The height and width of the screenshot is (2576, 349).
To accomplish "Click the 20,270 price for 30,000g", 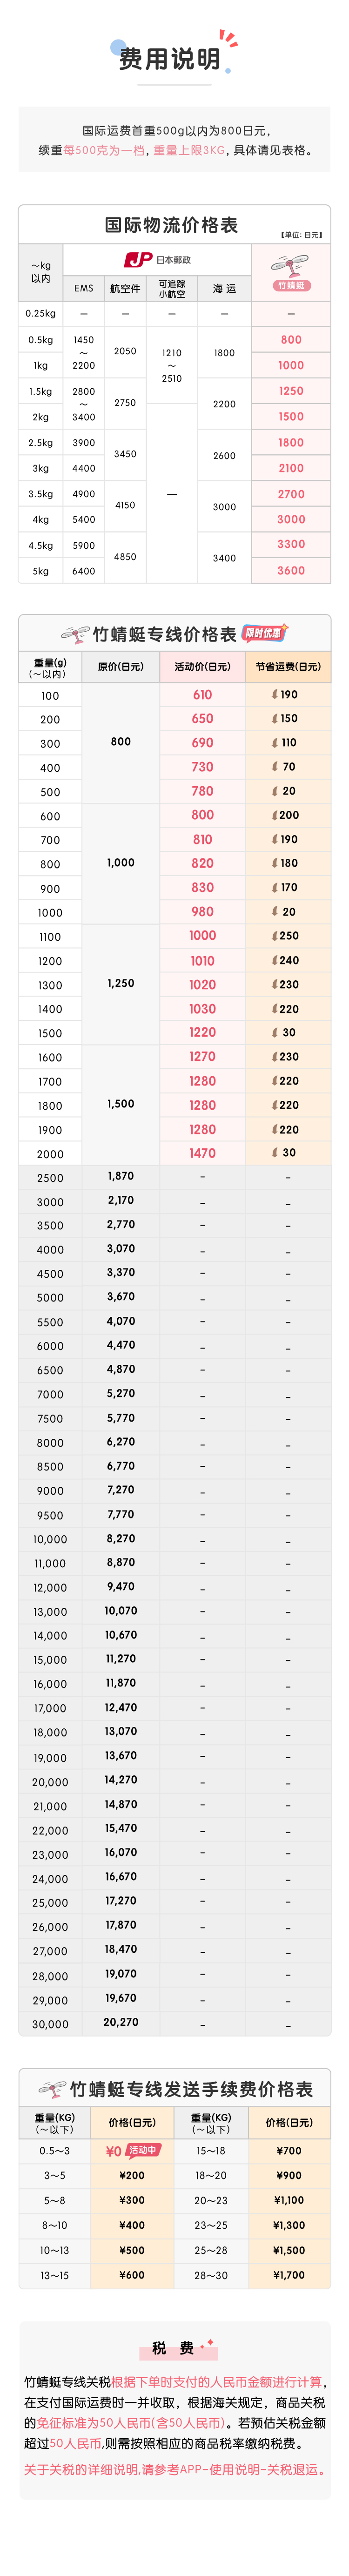I will click(x=121, y=2022).
